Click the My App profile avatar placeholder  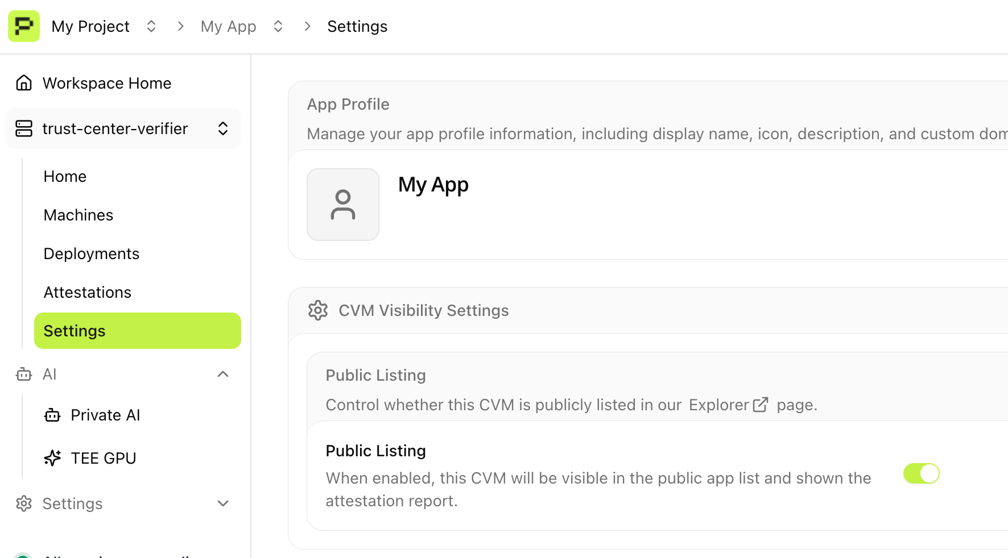point(342,205)
